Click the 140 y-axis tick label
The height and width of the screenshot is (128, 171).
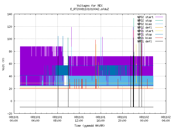(10, 14)
